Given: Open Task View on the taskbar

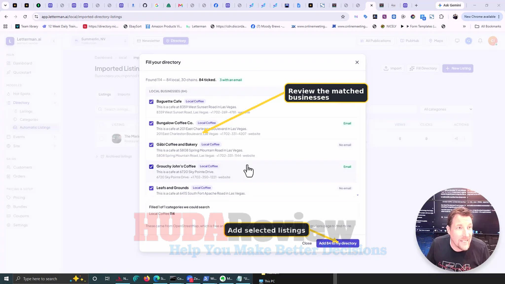Looking at the screenshot, I should [x=107, y=279].
